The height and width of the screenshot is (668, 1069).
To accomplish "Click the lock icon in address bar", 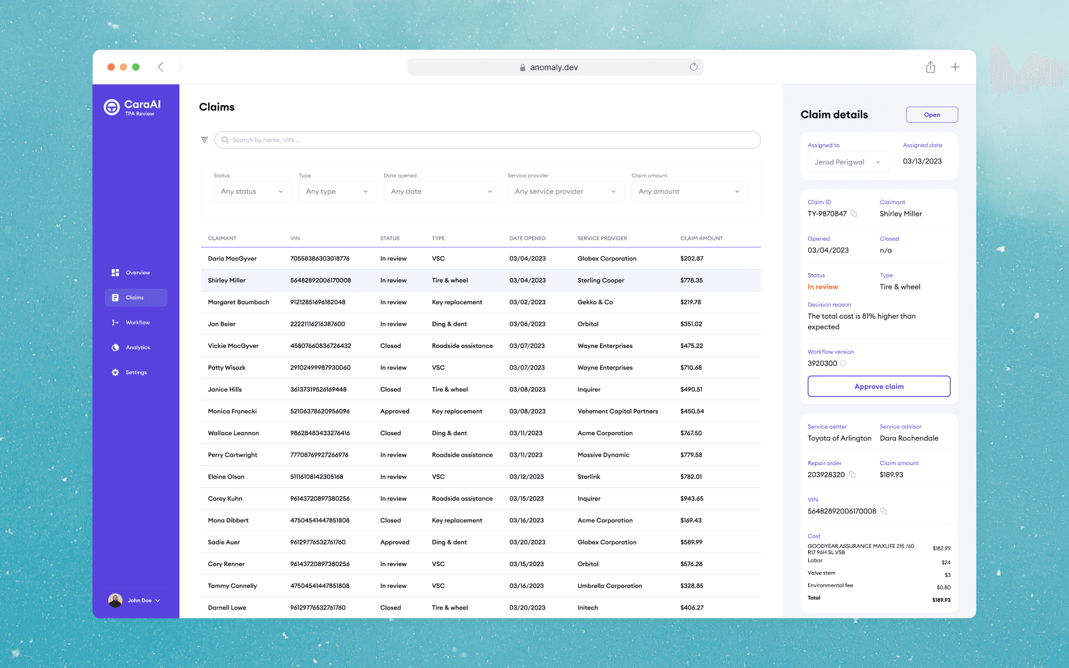I will 522,67.
